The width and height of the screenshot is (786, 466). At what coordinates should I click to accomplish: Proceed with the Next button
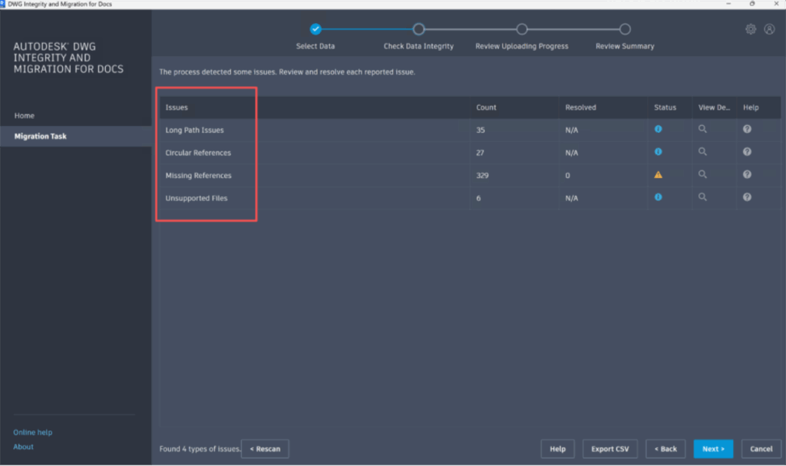[713, 448]
